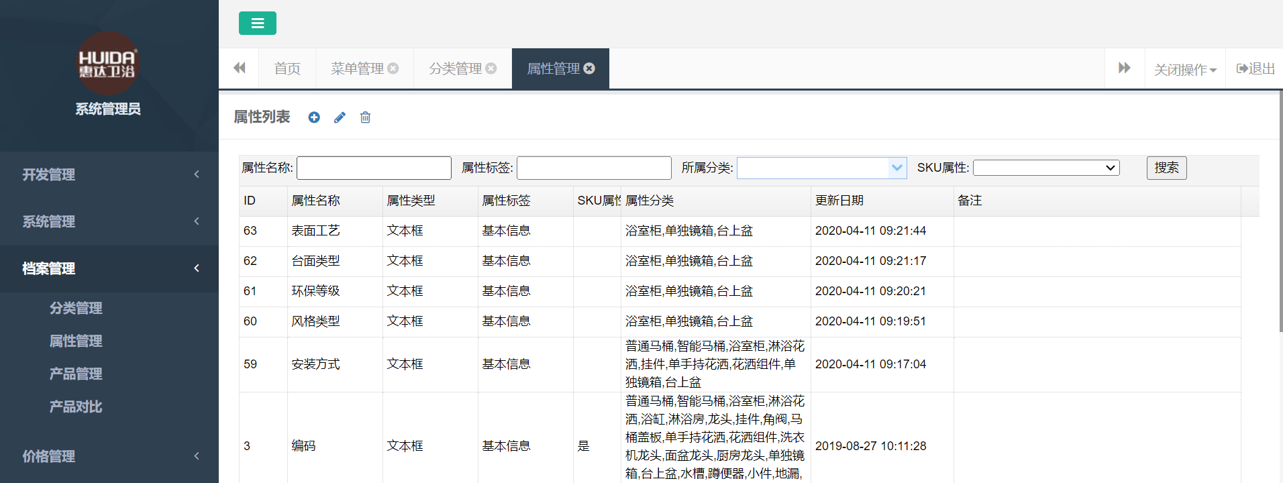The width and height of the screenshot is (1283, 483).
Task: Switch to the 分类管理 tab
Action: point(455,68)
